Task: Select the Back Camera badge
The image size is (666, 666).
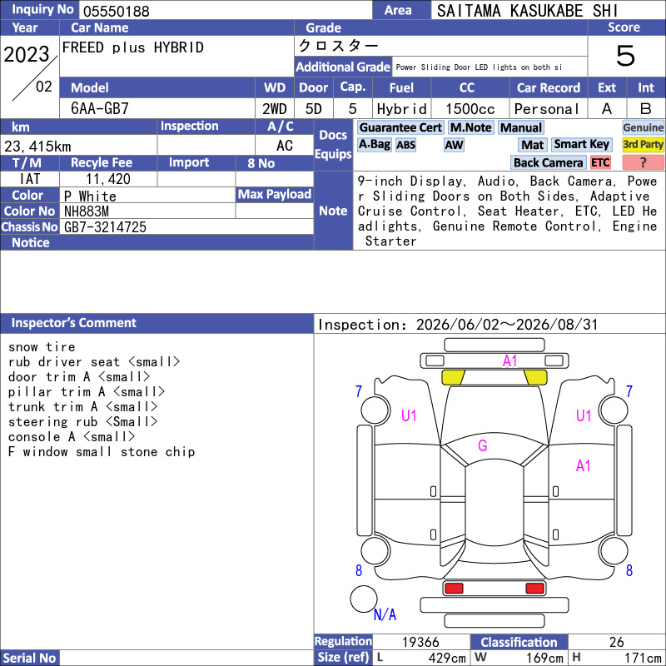Action: click(548, 162)
